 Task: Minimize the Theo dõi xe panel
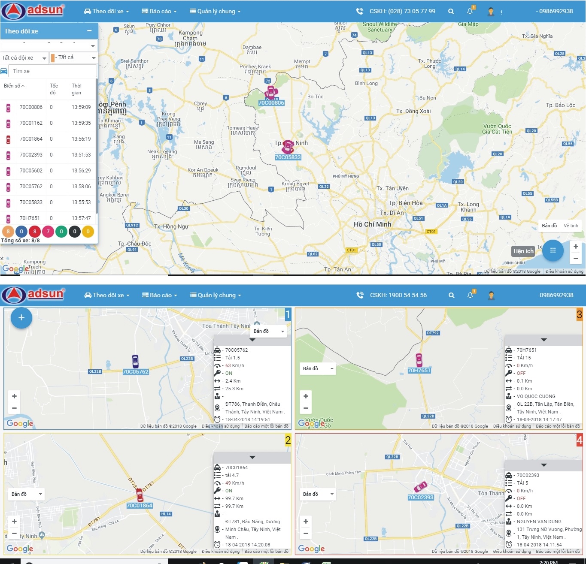[x=89, y=31]
